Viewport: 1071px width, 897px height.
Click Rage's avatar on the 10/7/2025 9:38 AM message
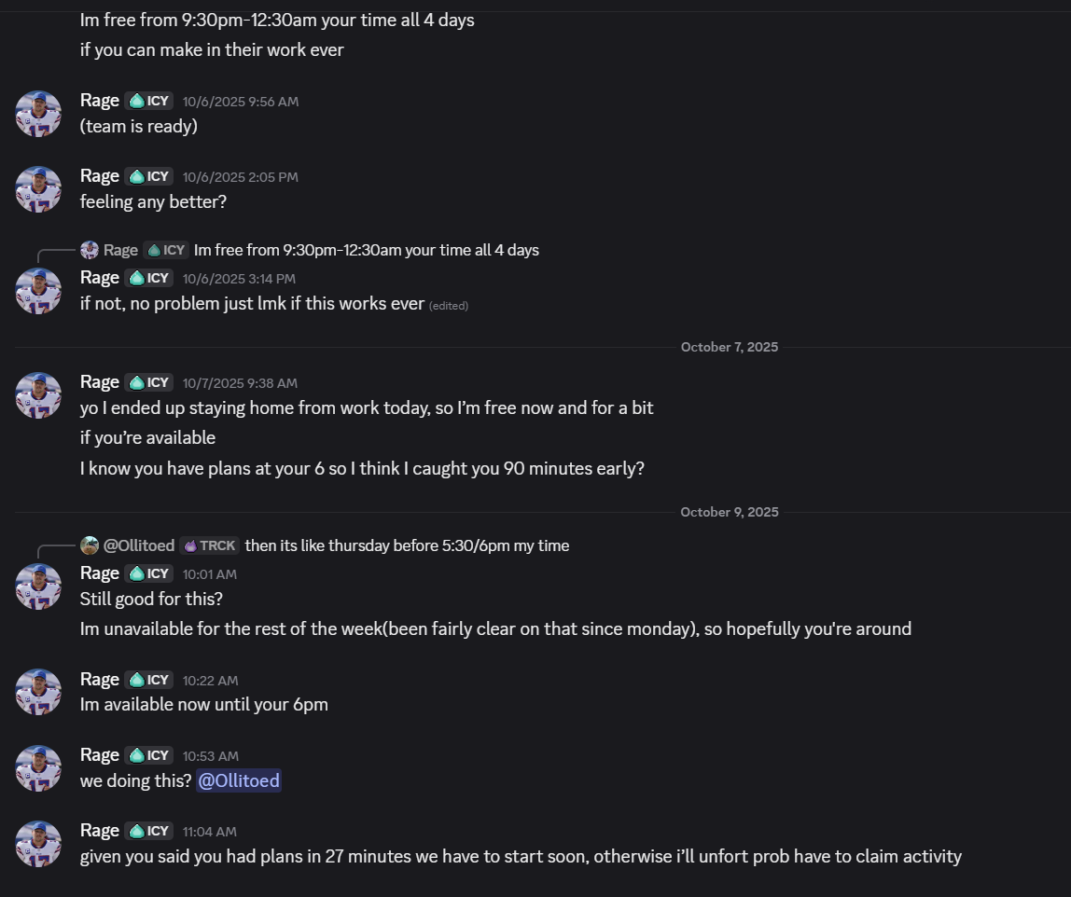[38, 395]
